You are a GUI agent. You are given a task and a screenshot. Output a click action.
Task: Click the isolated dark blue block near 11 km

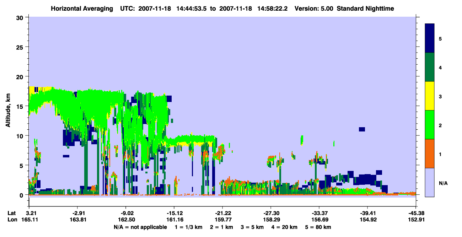click(362, 129)
